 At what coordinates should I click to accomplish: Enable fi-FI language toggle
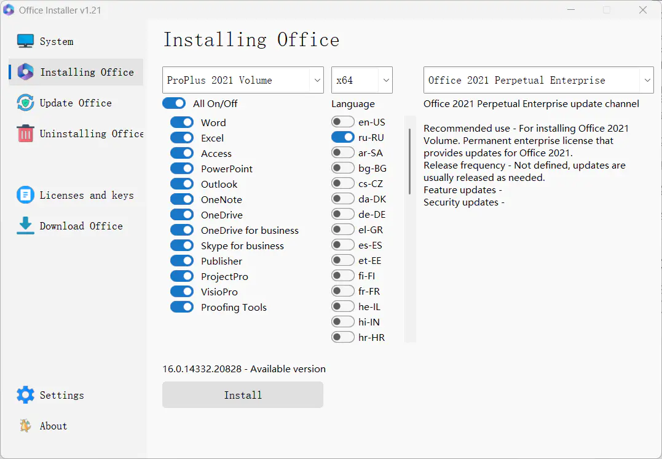coord(343,275)
